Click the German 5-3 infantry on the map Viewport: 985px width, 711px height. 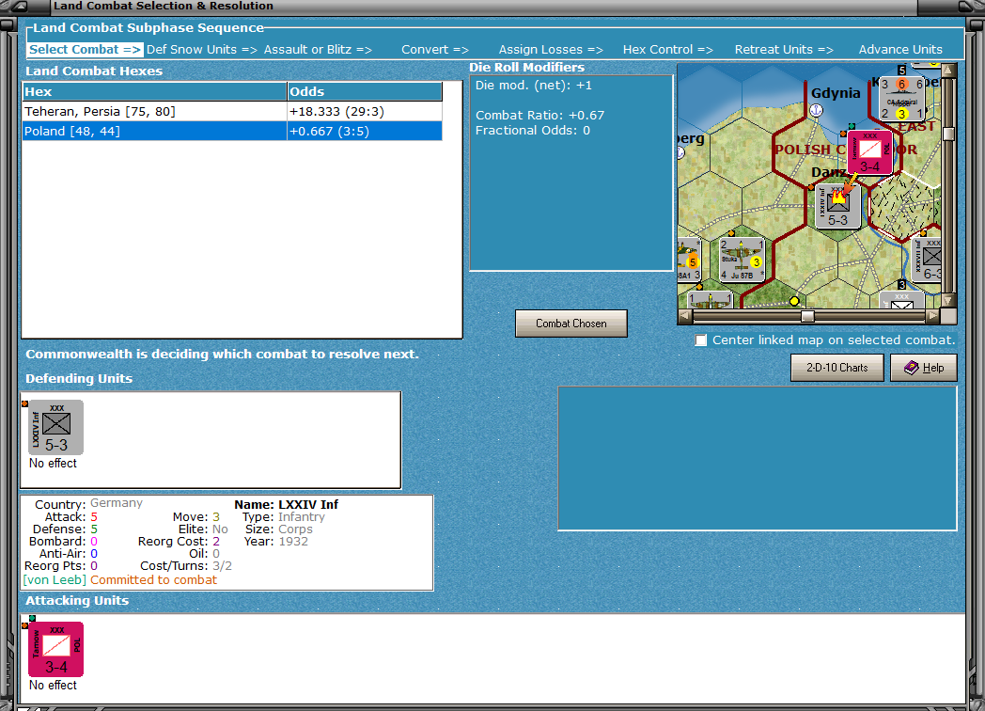point(838,206)
